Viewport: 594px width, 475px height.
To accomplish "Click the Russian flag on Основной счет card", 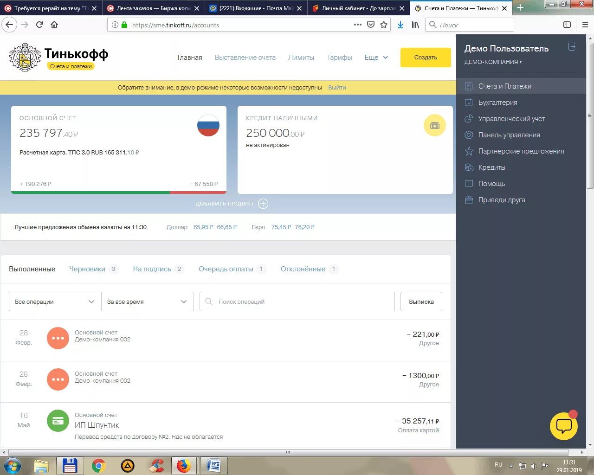I will pos(208,125).
